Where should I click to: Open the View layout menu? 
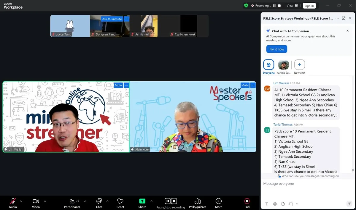(292, 6)
